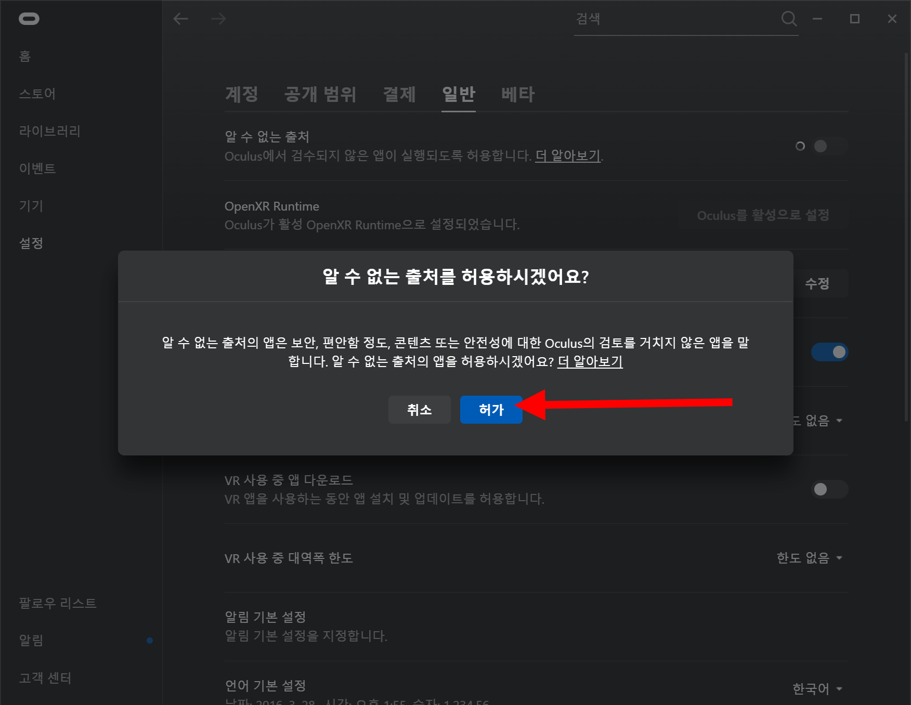Image resolution: width=911 pixels, height=705 pixels.
Task: Switch to the 결제 tab
Action: (399, 94)
